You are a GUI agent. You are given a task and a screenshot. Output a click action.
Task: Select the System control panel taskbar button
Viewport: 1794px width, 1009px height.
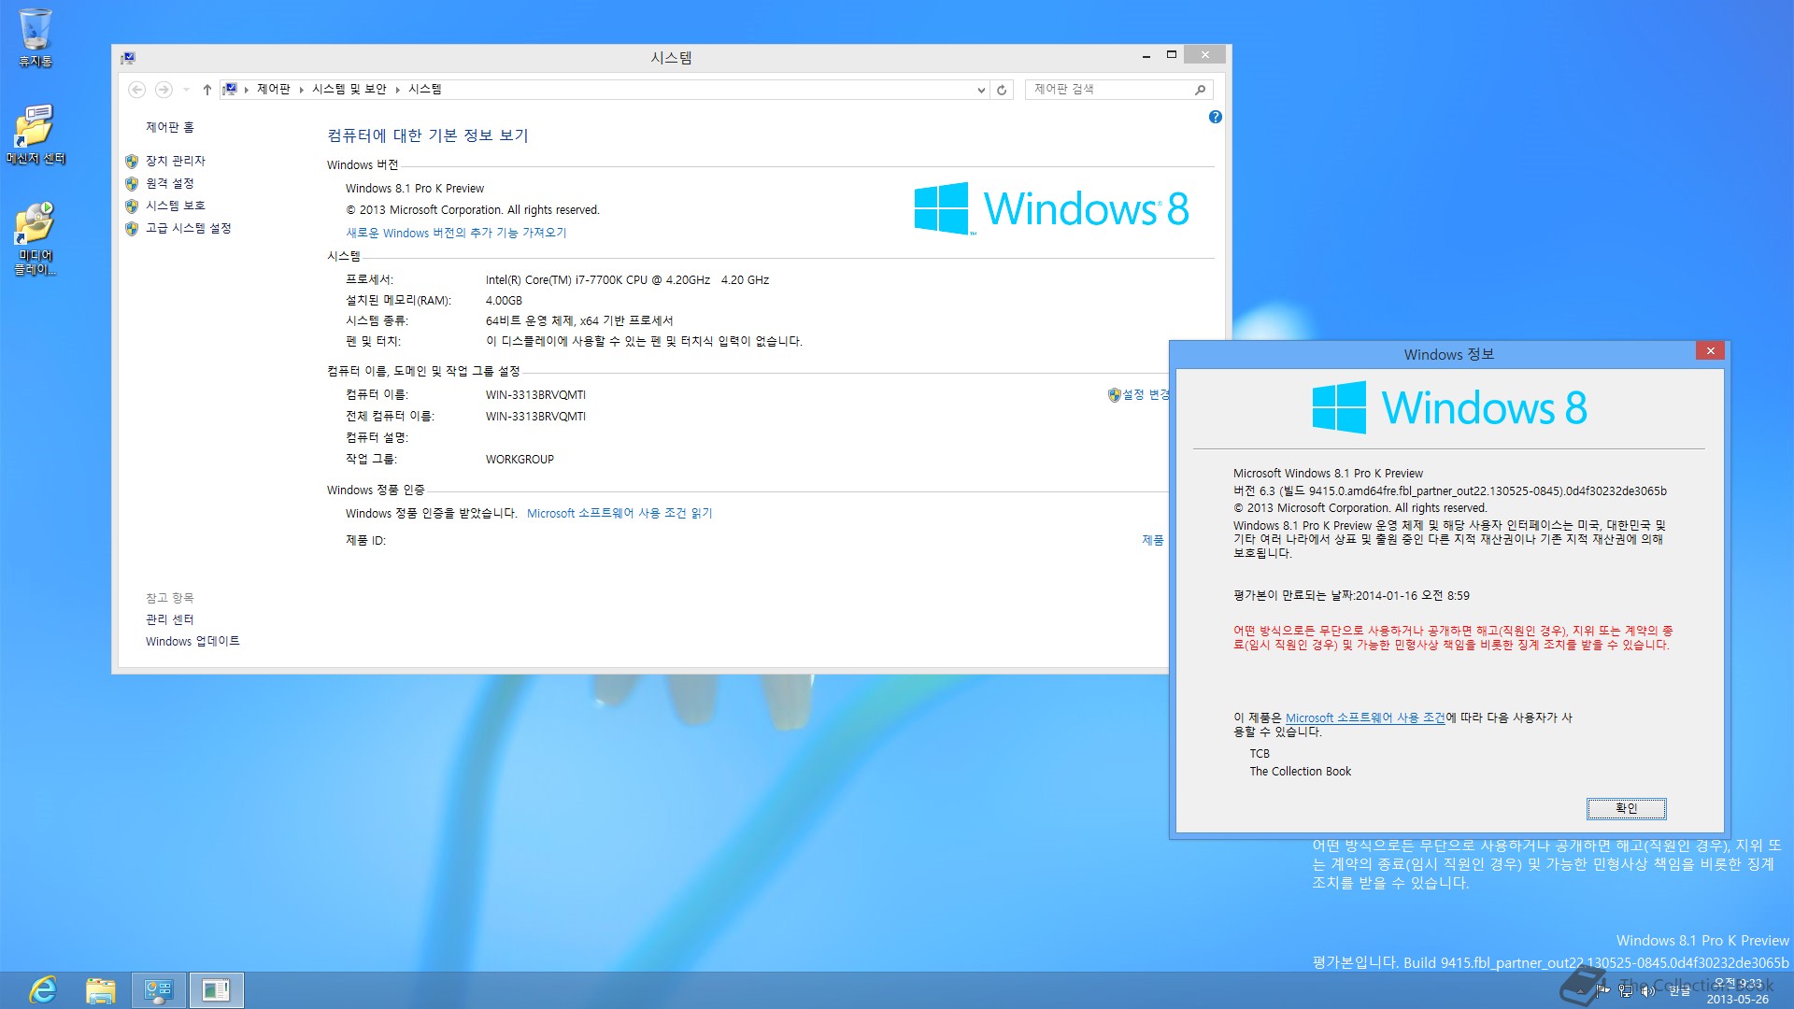coord(159,989)
